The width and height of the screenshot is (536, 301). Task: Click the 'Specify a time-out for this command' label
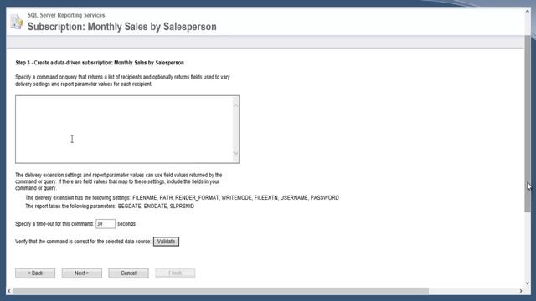pos(54,224)
